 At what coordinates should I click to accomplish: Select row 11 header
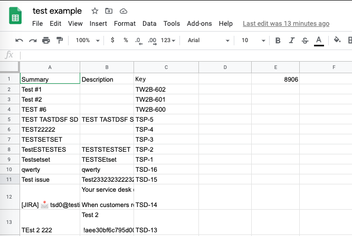tap(9, 179)
